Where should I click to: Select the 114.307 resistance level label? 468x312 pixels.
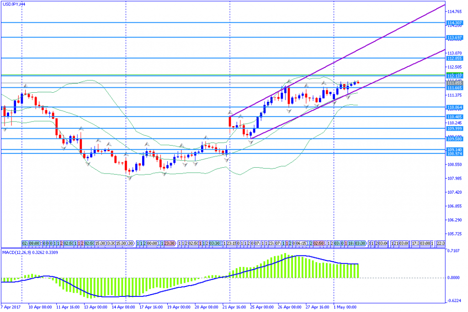454,22
